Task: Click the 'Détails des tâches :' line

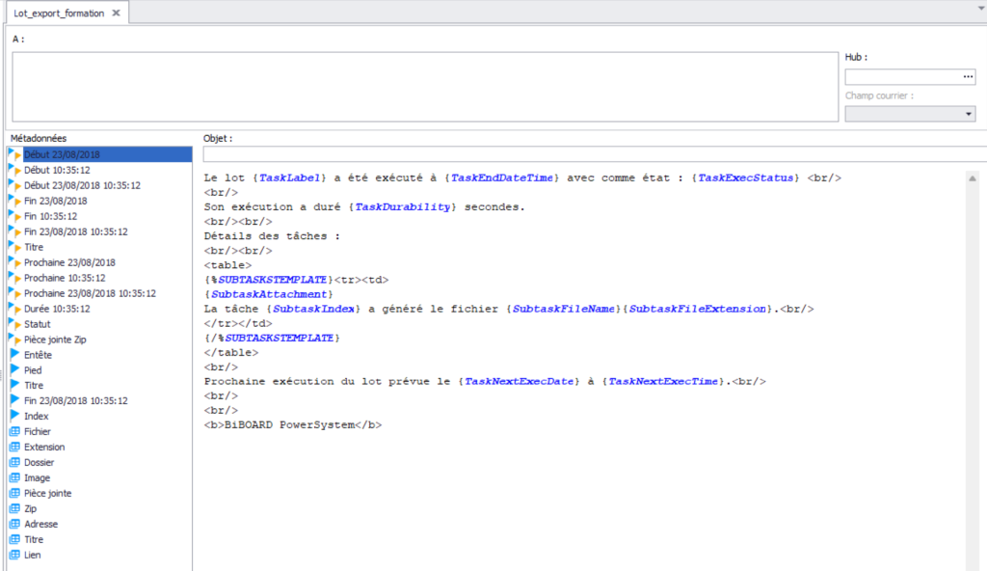Action: pyautogui.click(x=272, y=235)
